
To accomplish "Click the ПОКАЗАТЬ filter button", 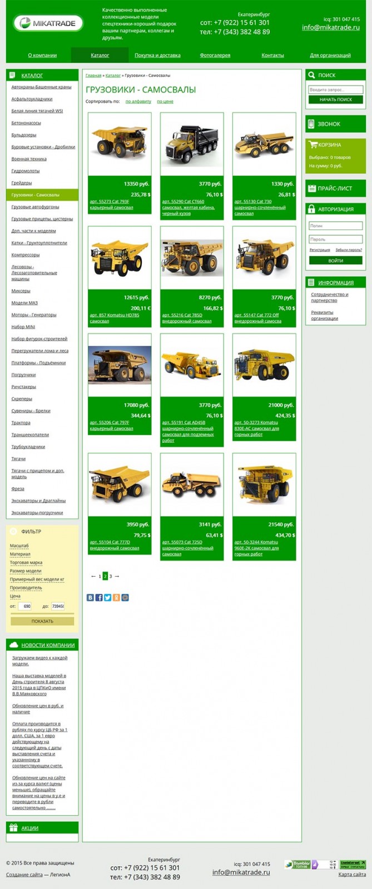I will 42,621.
